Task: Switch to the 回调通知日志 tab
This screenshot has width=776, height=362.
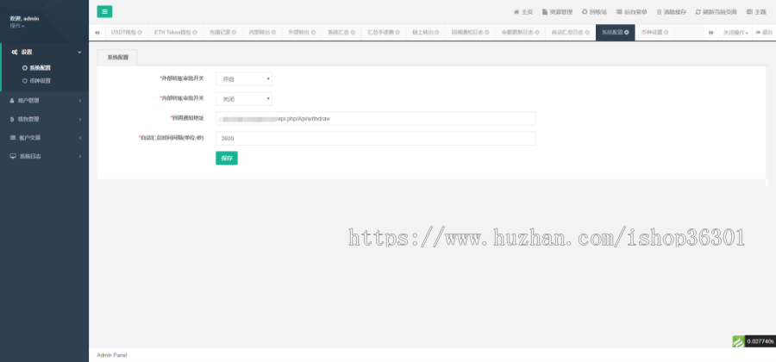Action: pos(467,32)
